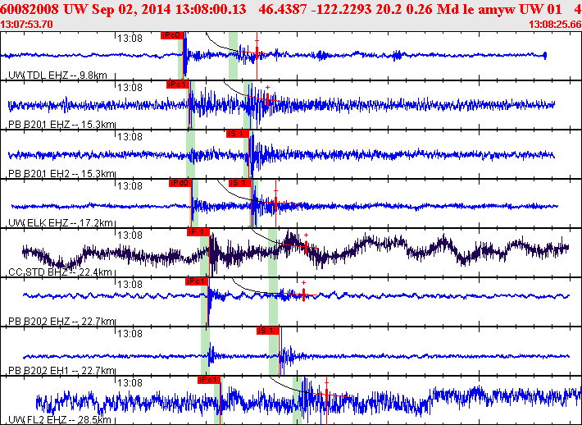Click the S pick flag on PB B201 EH2
Viewport: 582px width, 425px height.
point(236,133)
